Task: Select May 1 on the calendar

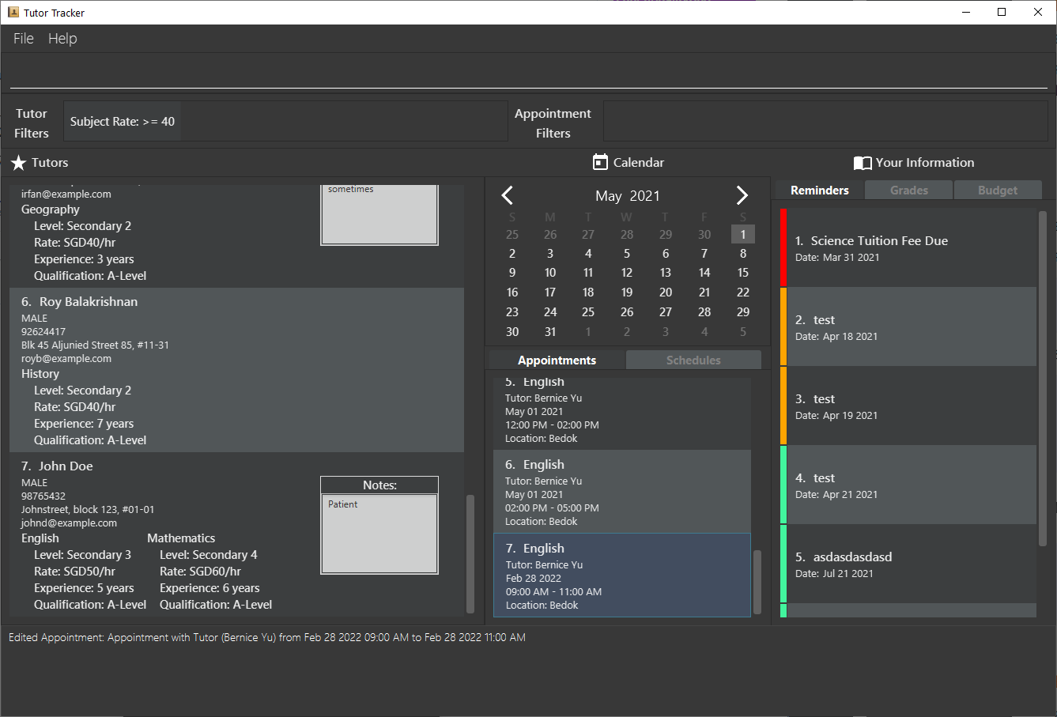Action: 743,234
